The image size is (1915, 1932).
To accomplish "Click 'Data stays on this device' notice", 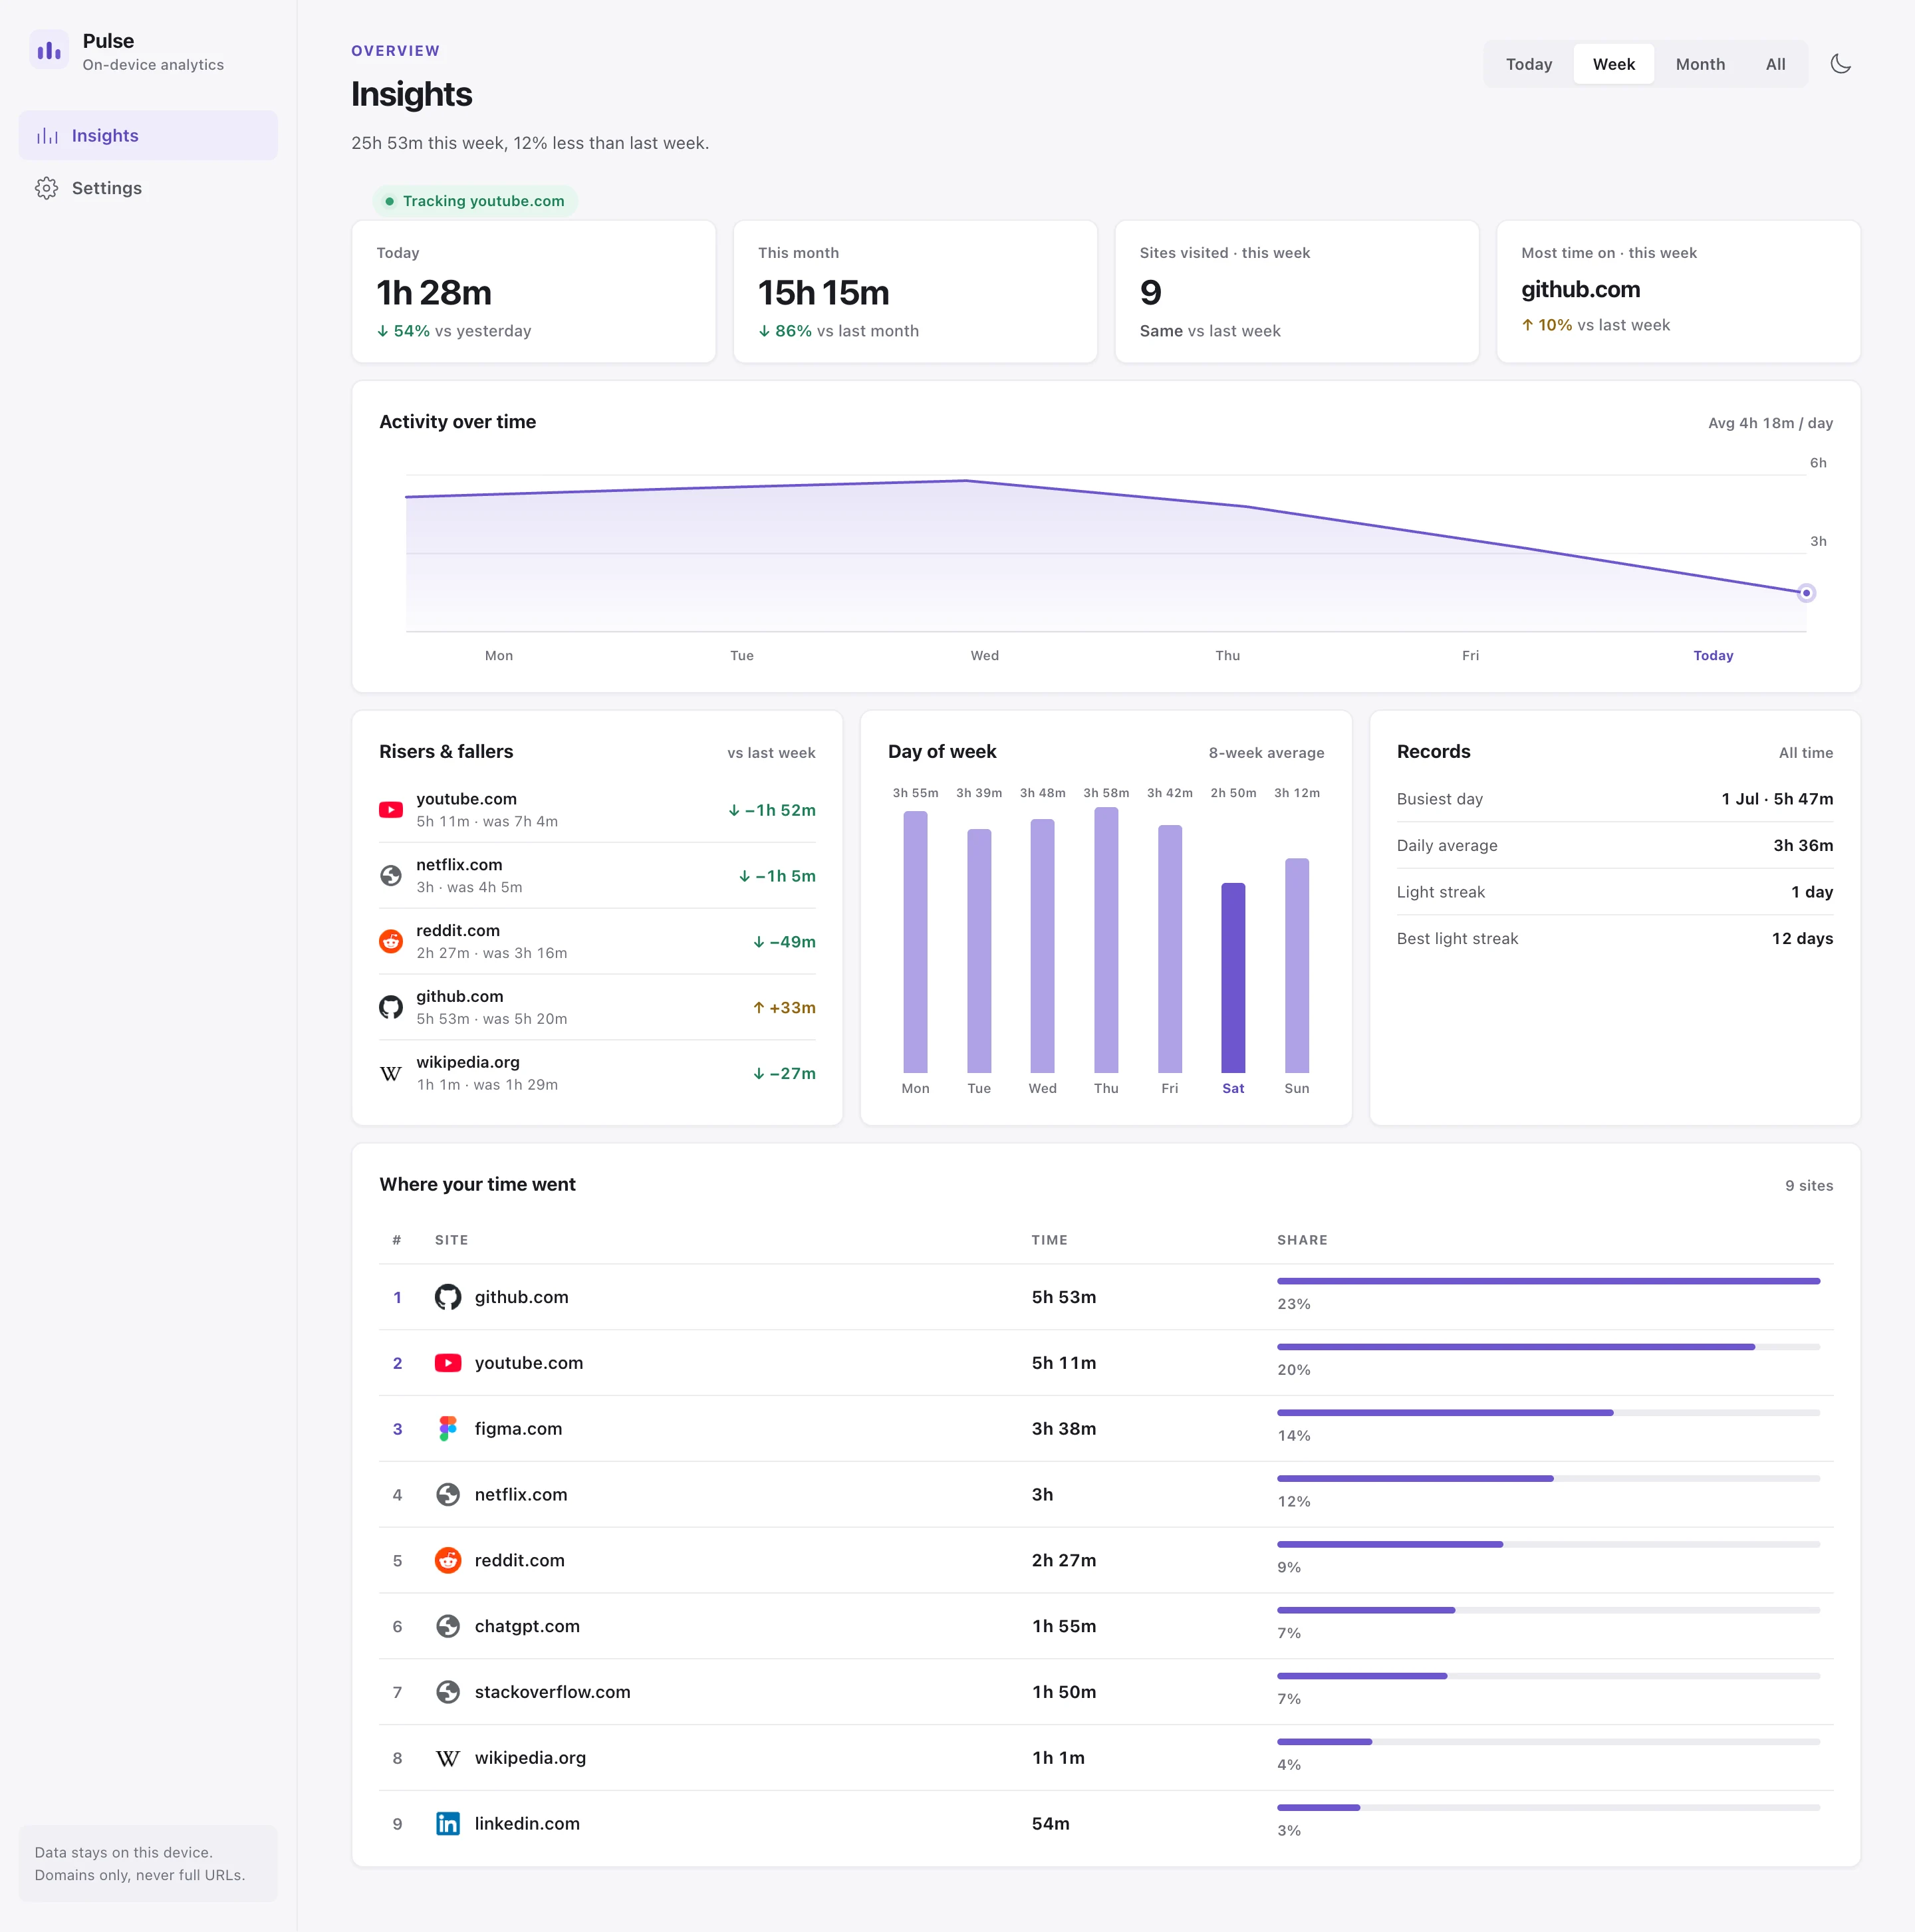I will [148, 1864].
